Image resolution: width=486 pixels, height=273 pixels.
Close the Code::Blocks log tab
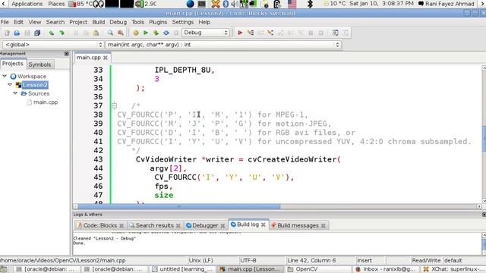[121, 226]
